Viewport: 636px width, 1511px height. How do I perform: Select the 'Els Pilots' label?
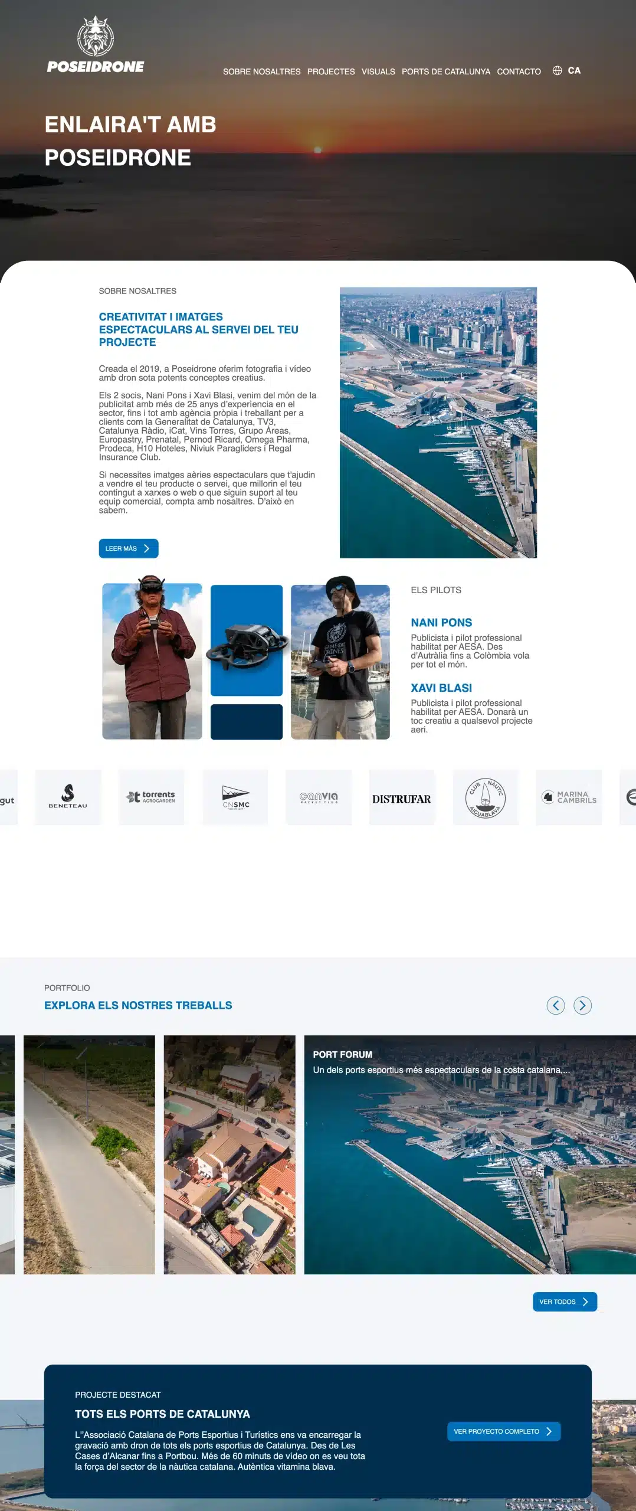pos(436,590)
